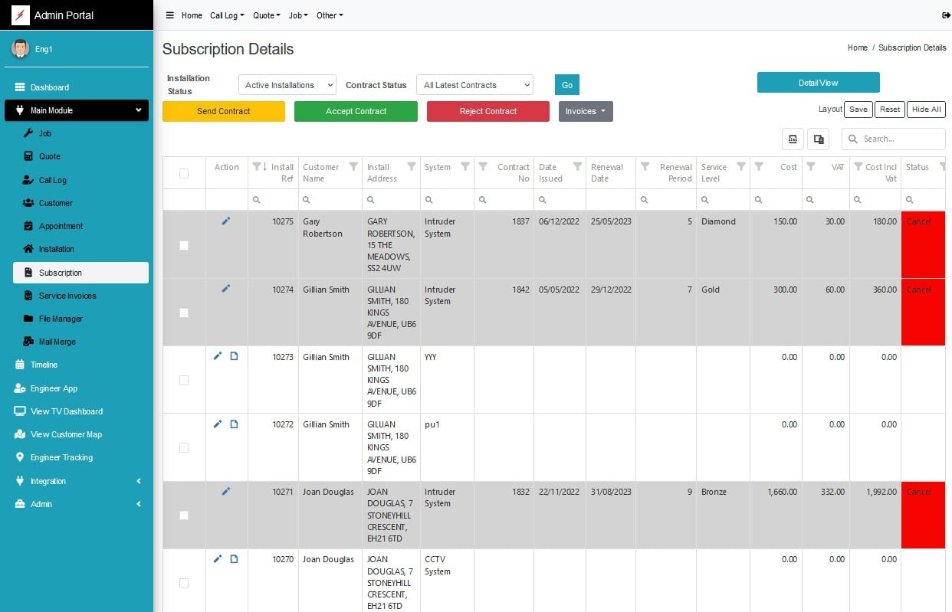Open the Invoices dropdown button

tap(585, 112)
